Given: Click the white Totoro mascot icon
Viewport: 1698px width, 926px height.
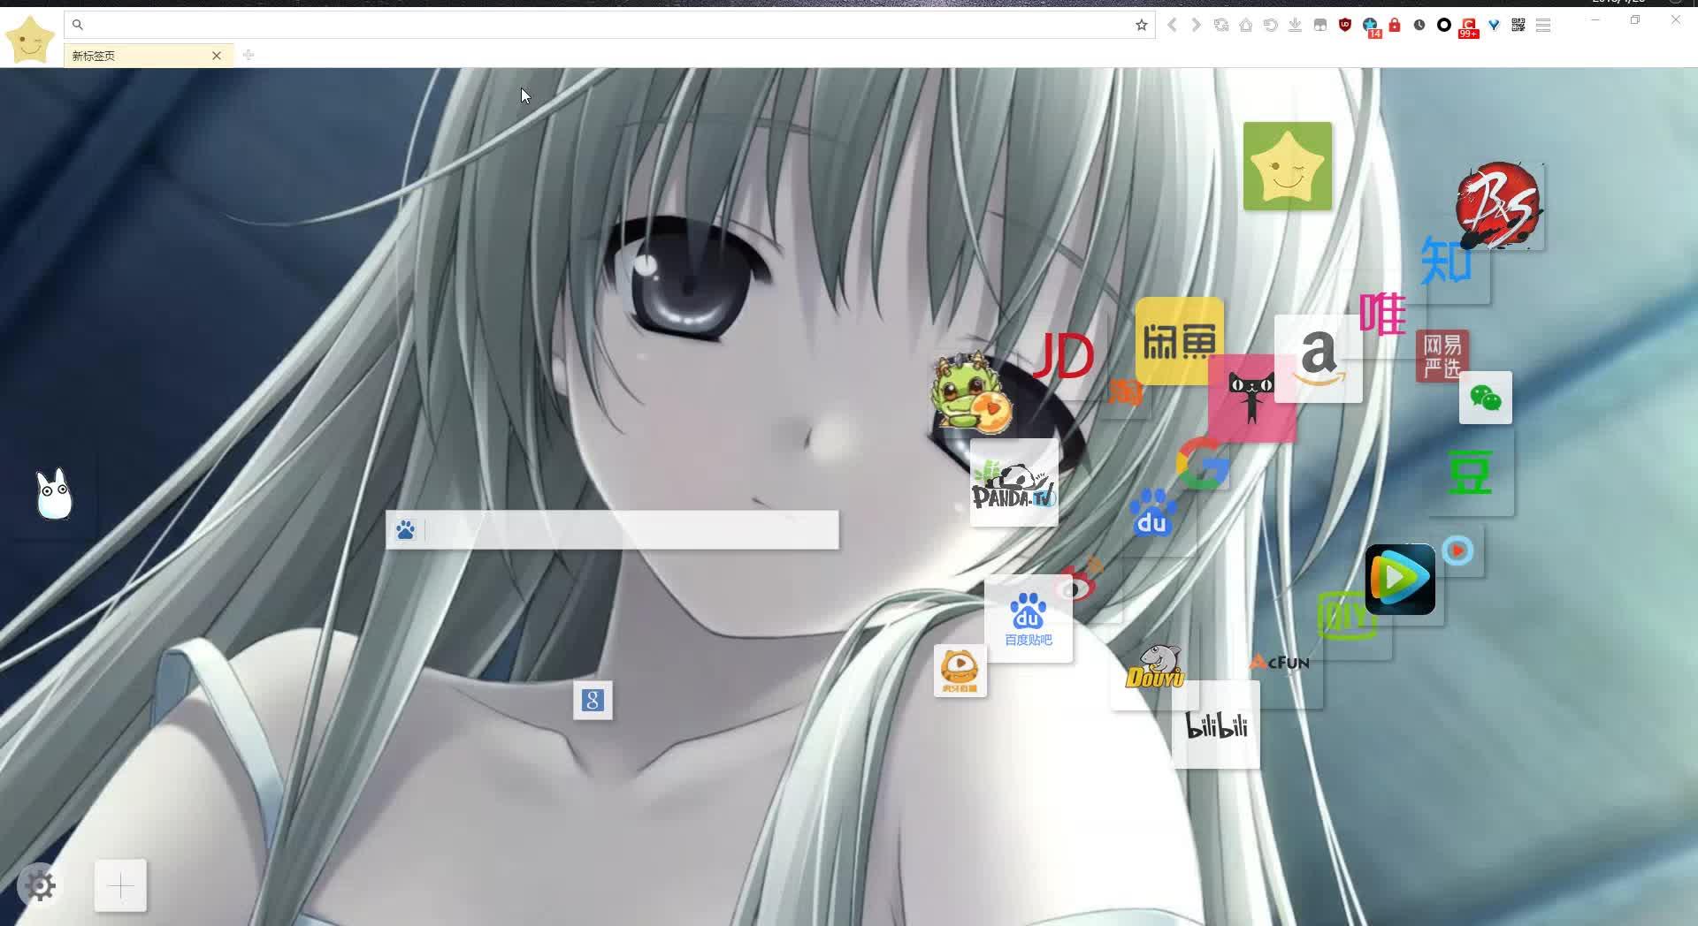Looking at the screenshot, I should (x=54, y=494).
